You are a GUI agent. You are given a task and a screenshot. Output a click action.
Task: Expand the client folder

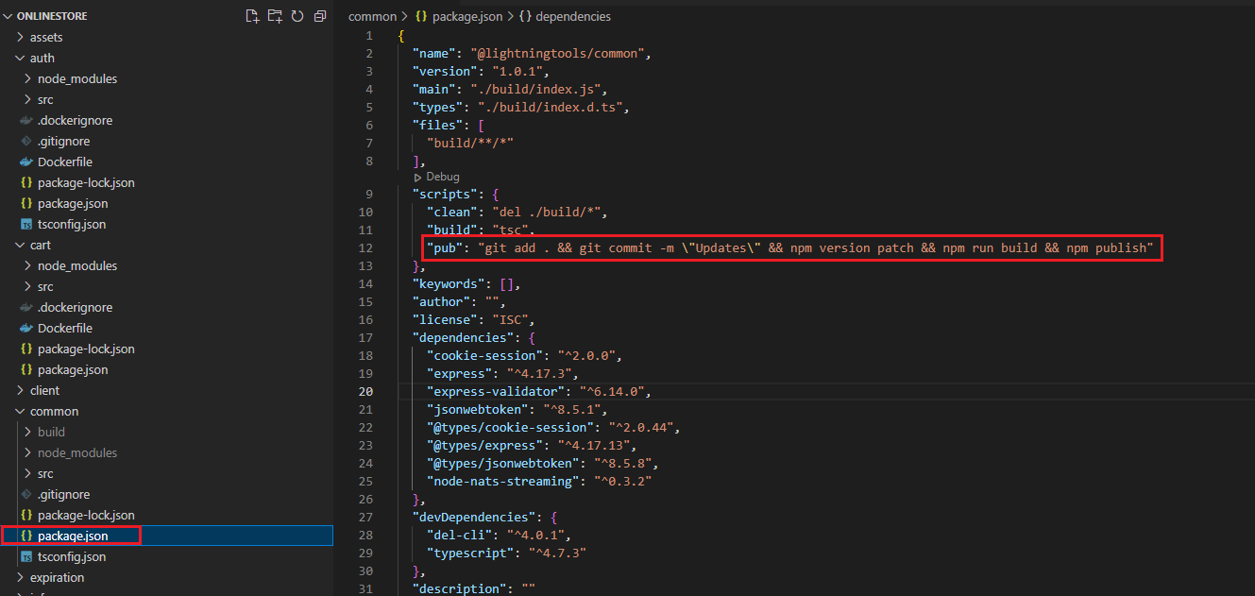pos(43,390)
